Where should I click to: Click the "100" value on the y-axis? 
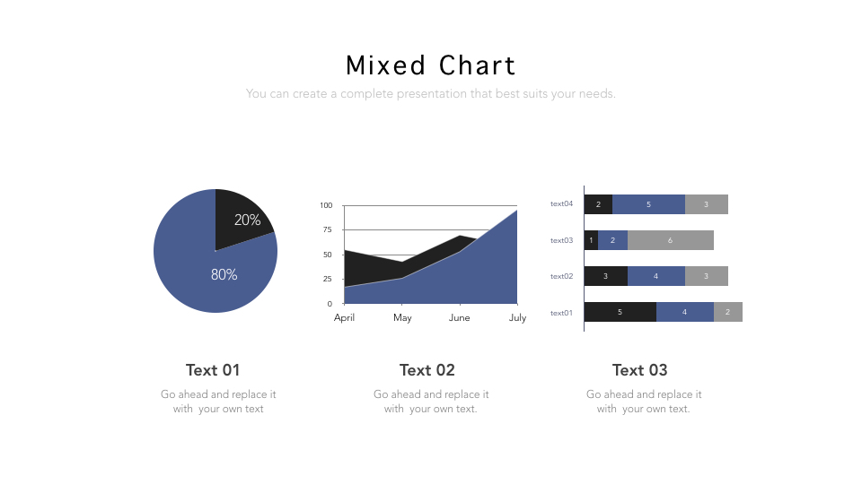[x=326, y=205]
